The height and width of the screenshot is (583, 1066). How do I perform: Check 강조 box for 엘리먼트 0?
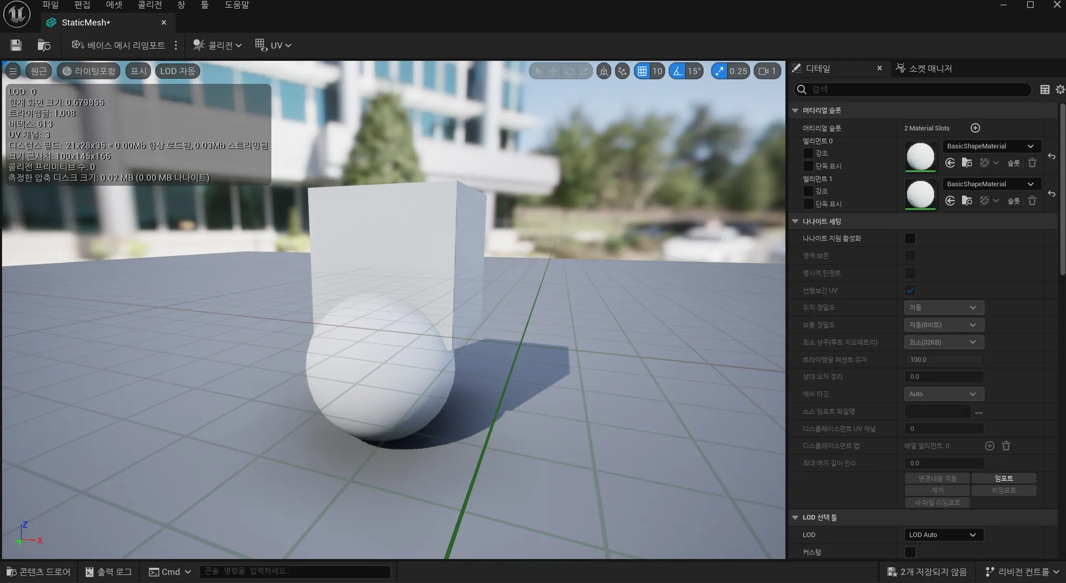[808, 153]
